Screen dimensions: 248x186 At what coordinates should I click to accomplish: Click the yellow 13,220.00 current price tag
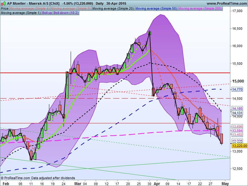click(x=239, y=146)
